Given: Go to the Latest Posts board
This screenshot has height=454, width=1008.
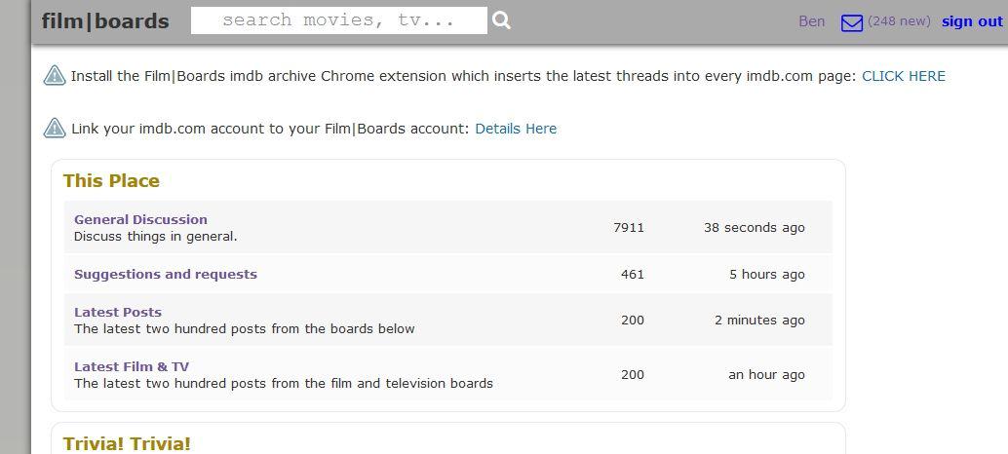Looking at the screenshot, I should pos(118,312).
